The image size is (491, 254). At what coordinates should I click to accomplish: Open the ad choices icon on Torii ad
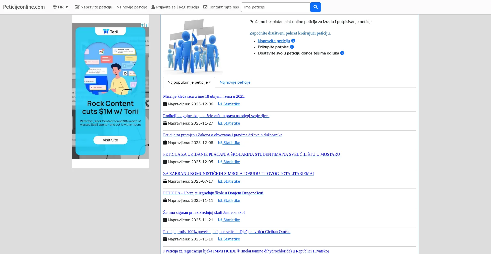[143, 25]
